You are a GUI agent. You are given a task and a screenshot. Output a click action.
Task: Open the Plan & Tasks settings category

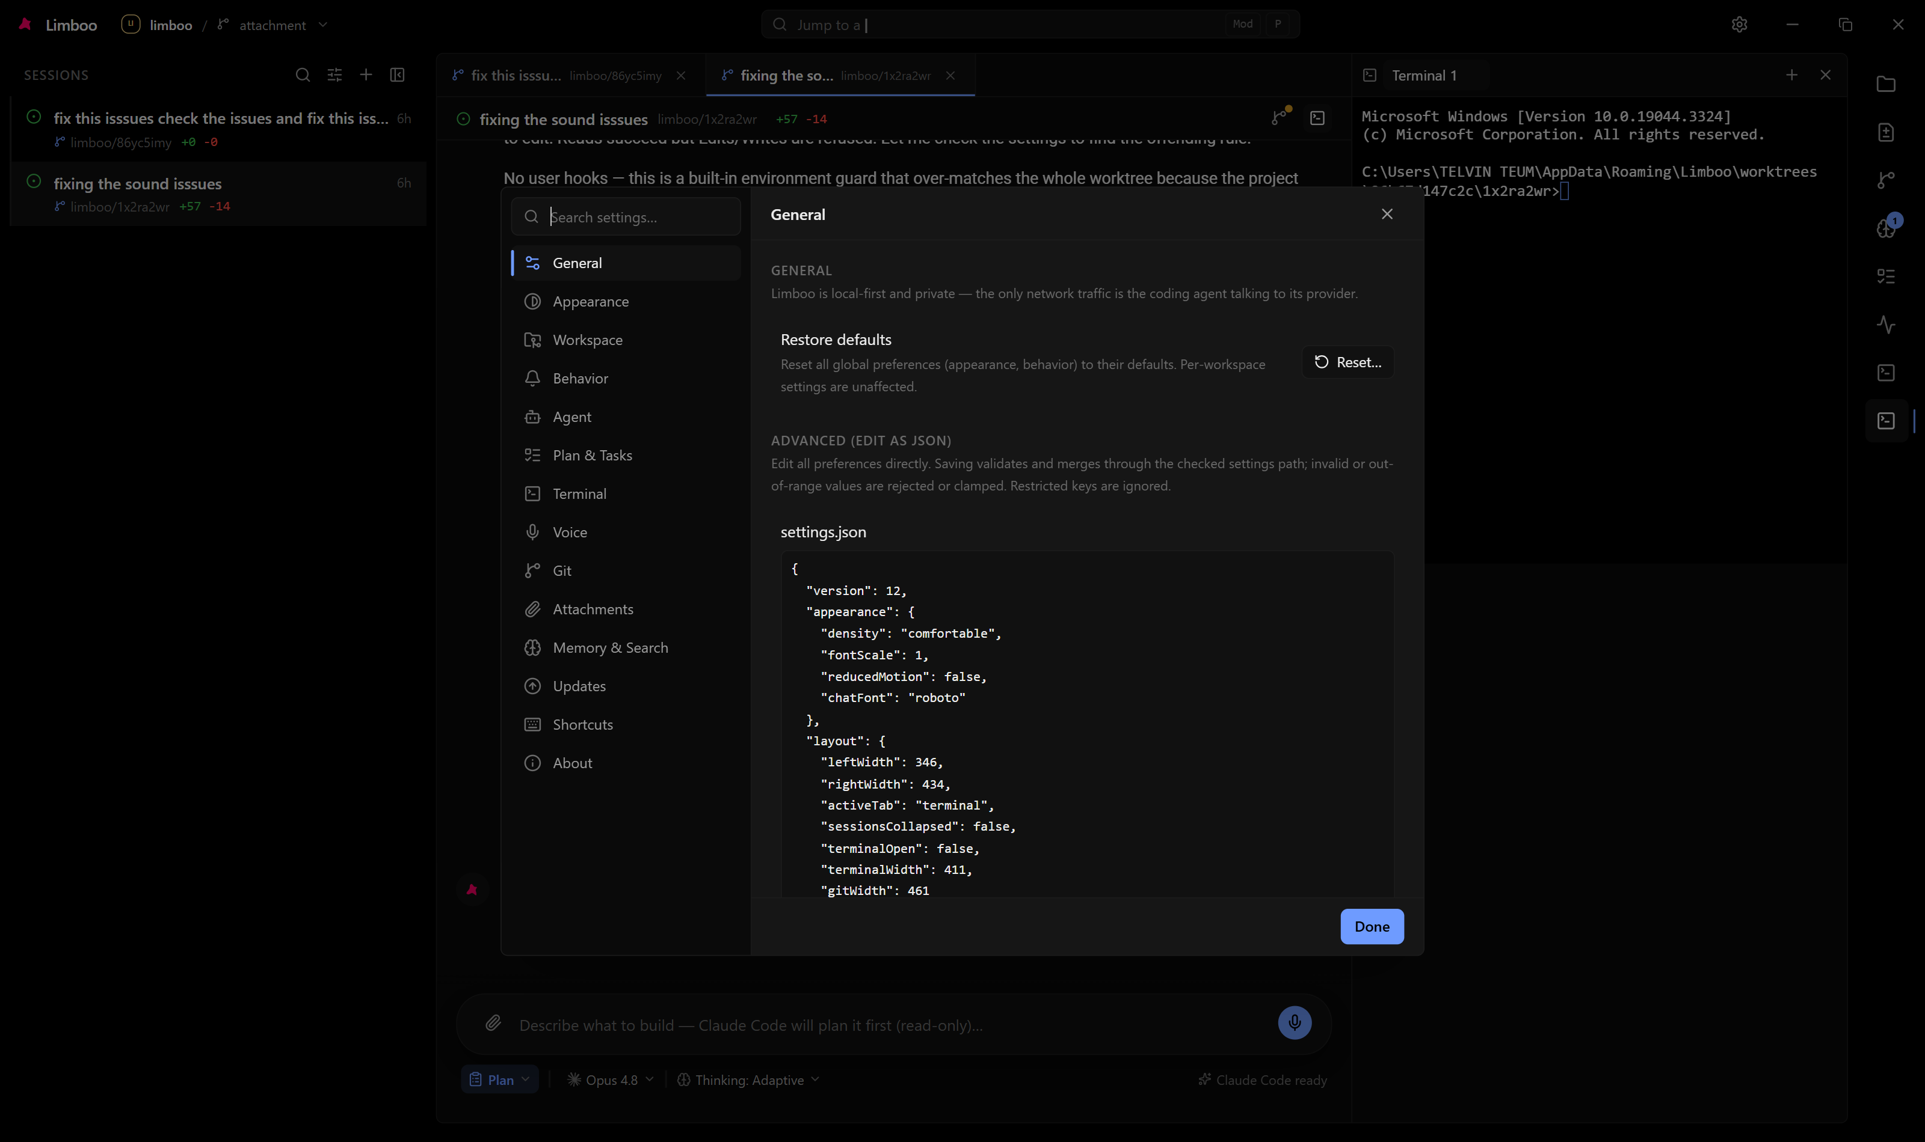625,455
